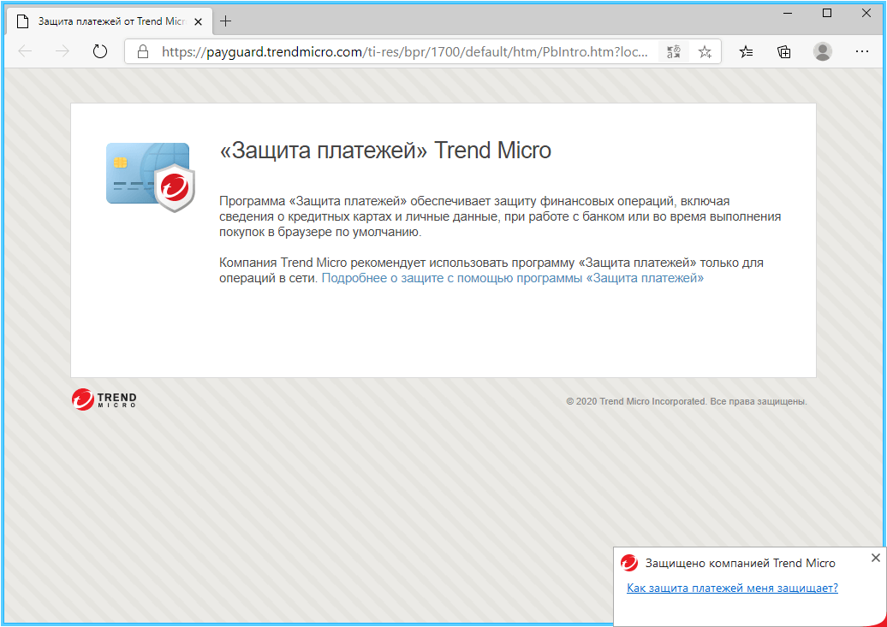
Task: Click the «Защита платежей» Trend Micro heading
Action: point(385,151)
